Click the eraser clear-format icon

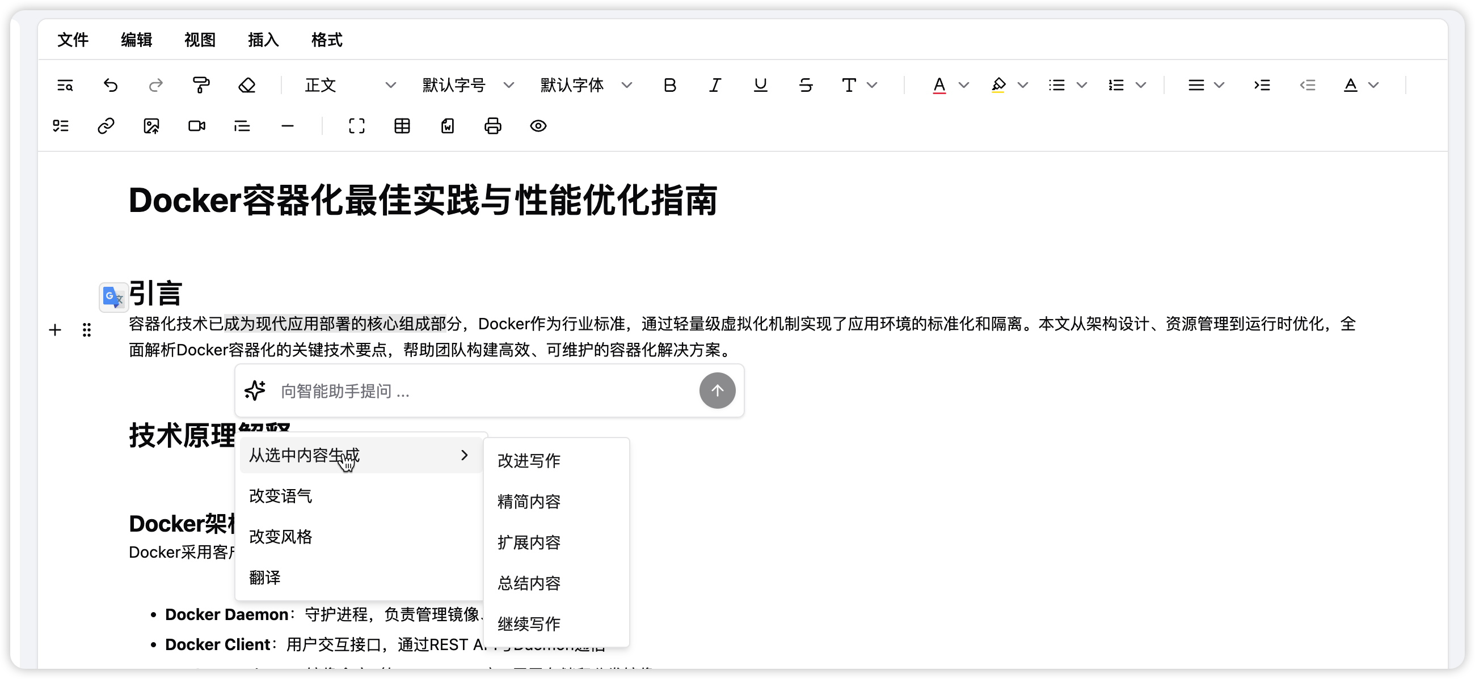247,85
